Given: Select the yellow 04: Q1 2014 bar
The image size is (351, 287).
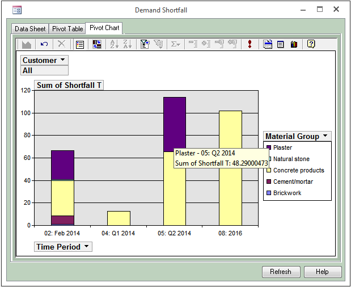Looking at the screenshot, I should point(119,218).
